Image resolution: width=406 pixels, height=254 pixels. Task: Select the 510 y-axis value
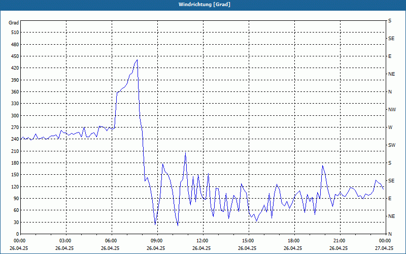click(15, 33)
